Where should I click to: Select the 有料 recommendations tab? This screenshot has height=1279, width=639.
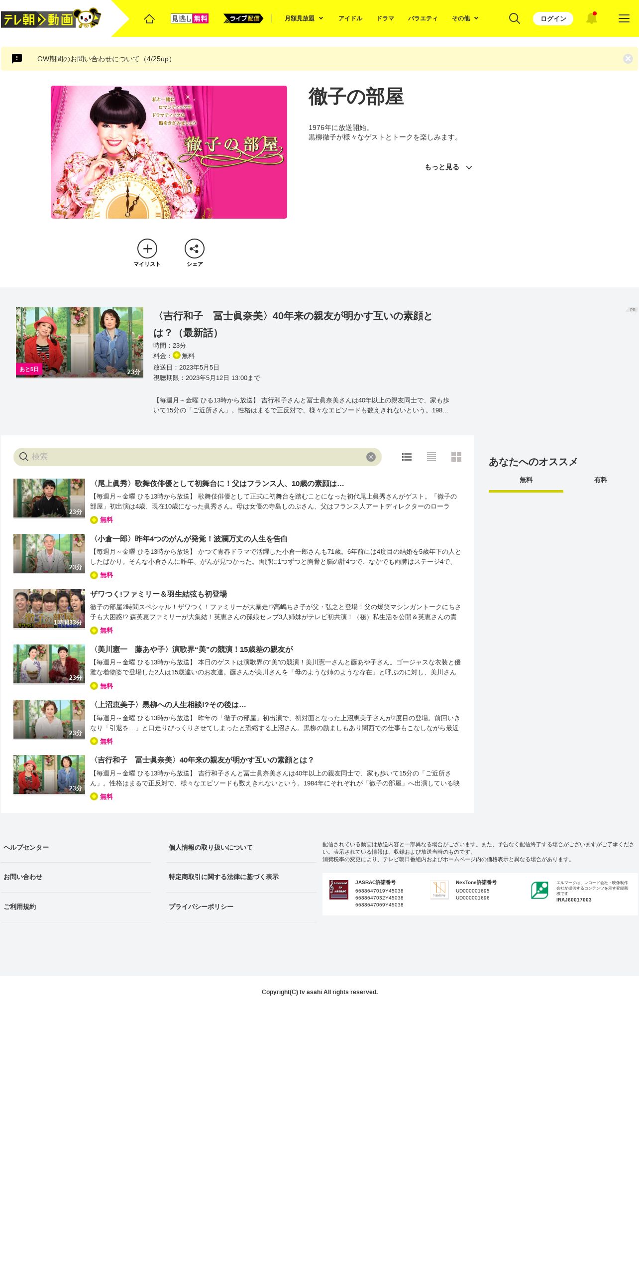click(x=601, y=481)
